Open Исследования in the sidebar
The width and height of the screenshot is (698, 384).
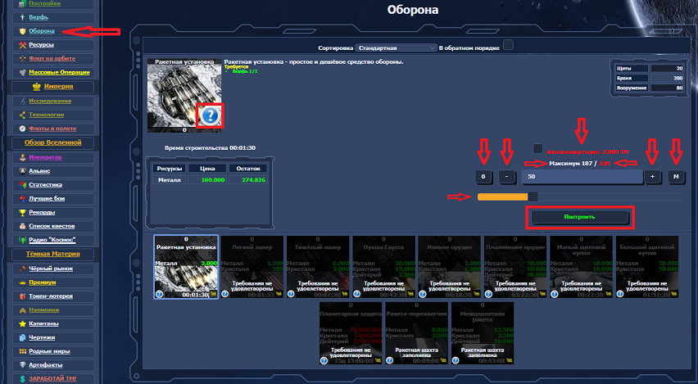(51, 102)
